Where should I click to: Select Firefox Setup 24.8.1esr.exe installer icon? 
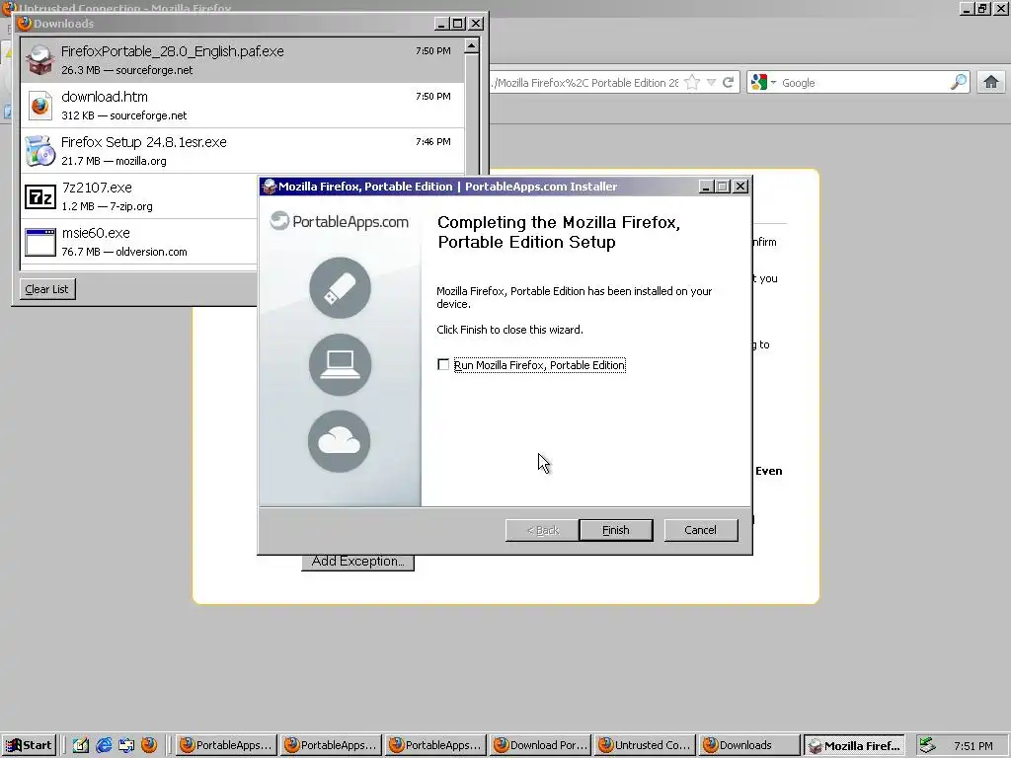click(x=39, y=151)
